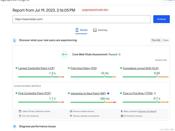This screenshot has width=175, height=131.
Task: Select the This URL toggle
Action: click(156, 40)
